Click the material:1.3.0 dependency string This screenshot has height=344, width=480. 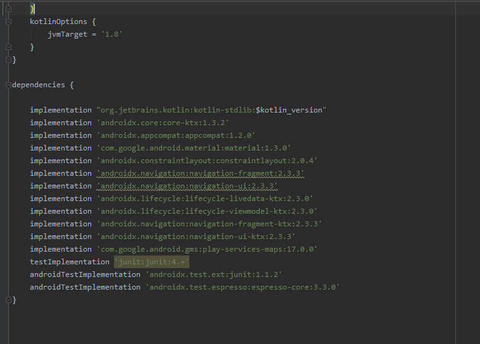(194, 148)
